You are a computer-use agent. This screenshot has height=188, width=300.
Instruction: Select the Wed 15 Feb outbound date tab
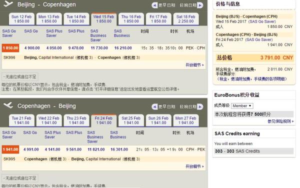[103, 19]
